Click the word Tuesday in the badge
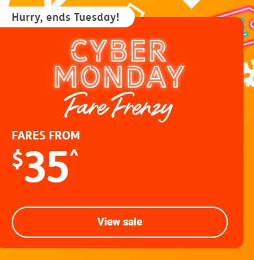254x260 pixels. point(96,17)
